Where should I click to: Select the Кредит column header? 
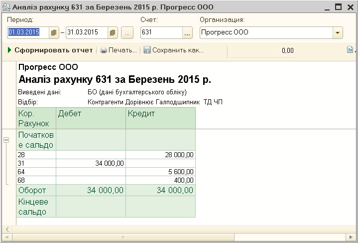pos(160,118)
